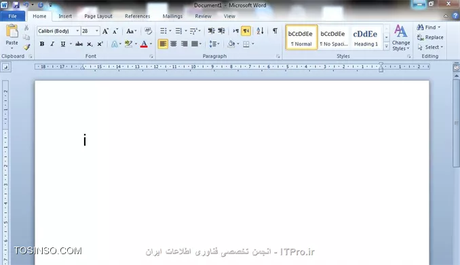Open Paragraph dialog launcher

277,56
